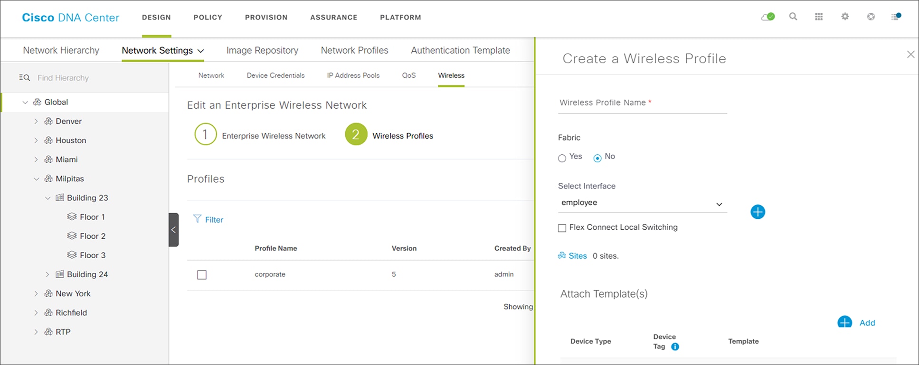
Task: Click the corporate profile name
Action: pyautogui.click(x=270, y=274)
